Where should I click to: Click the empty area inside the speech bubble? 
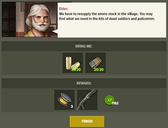112,29
